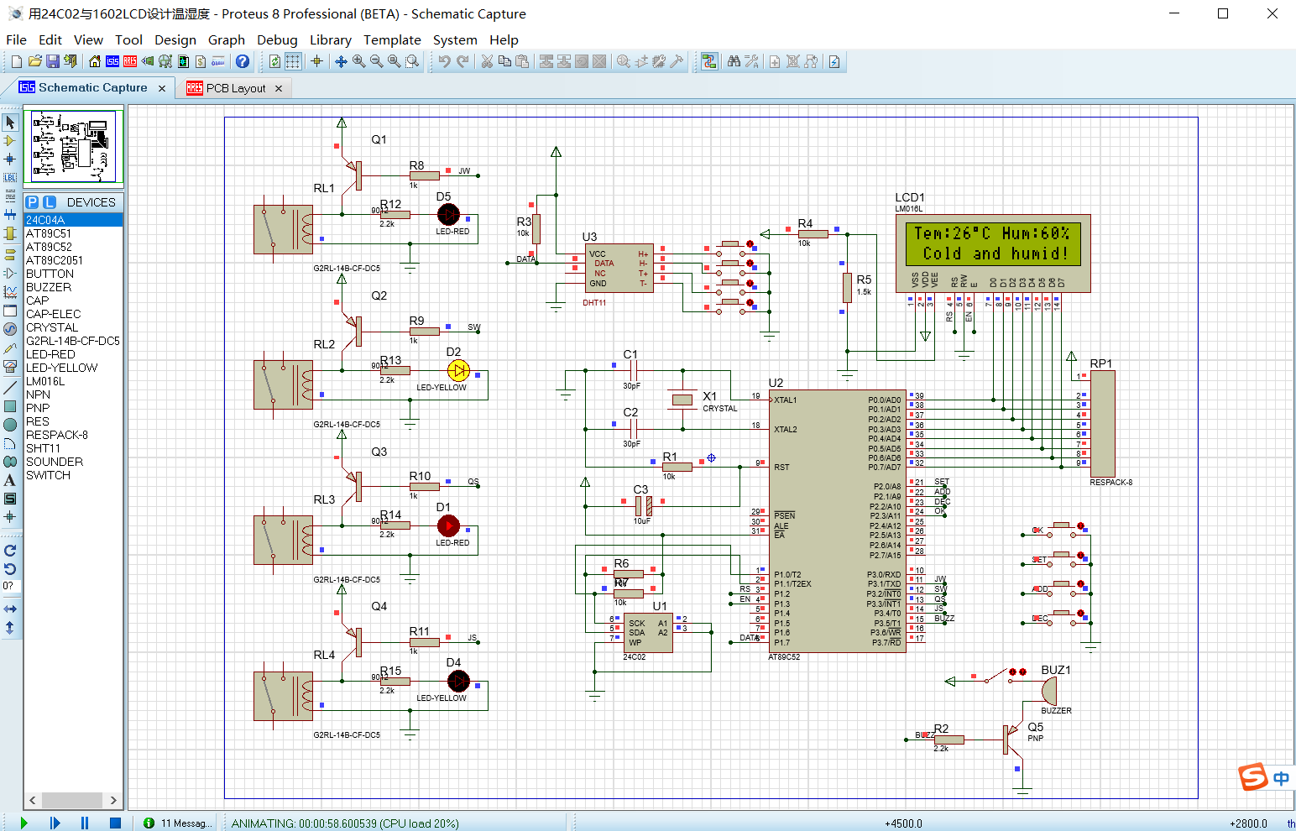
Task: Stop the simulation
Action: (x=116, y=823)
